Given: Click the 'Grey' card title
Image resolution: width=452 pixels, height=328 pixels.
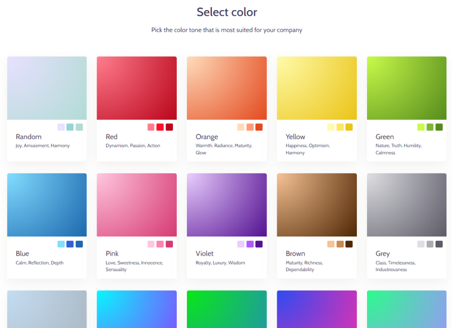Looking at the screenshot, I should 382,254.
